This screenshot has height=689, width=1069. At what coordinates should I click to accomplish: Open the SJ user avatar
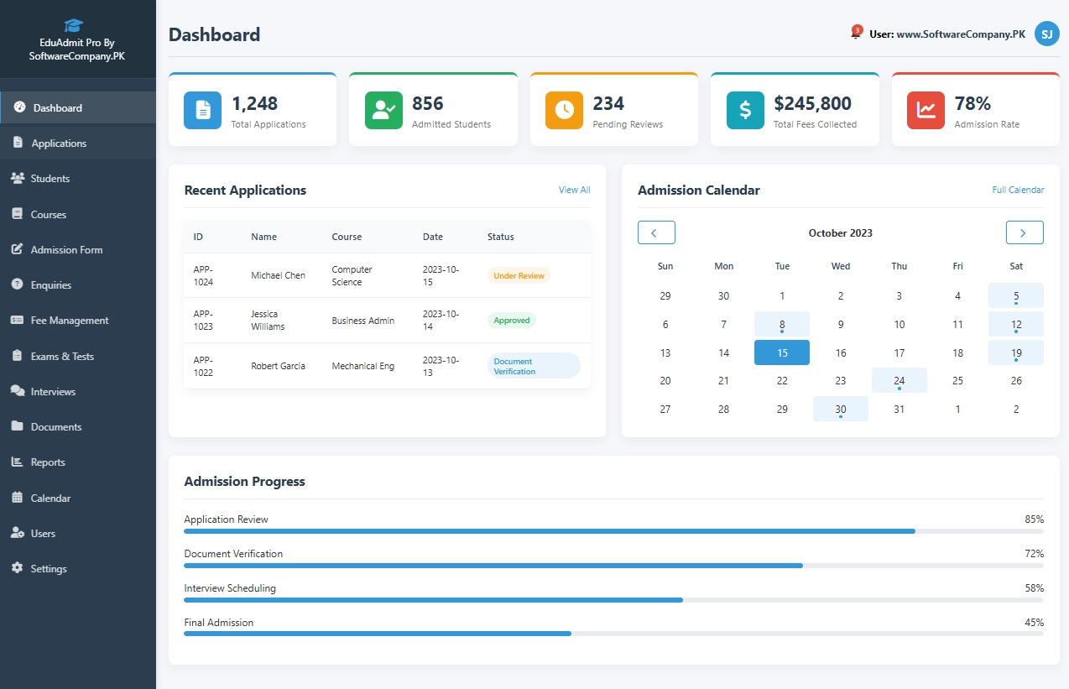1046,34
